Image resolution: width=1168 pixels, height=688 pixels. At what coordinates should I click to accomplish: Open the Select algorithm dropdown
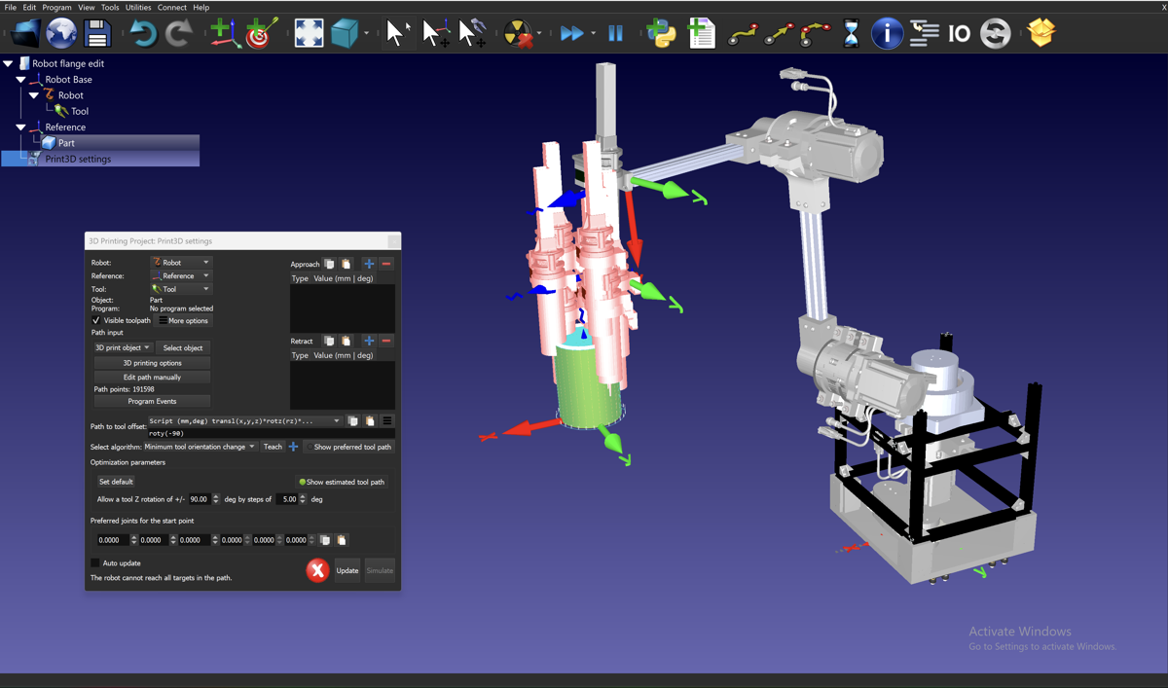click(x=200, y=447)
